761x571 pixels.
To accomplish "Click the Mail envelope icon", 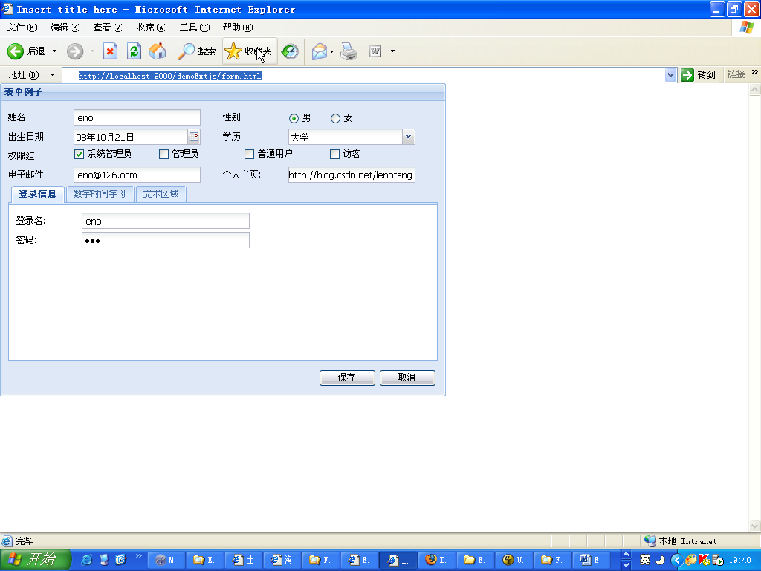I will (320, 51).
